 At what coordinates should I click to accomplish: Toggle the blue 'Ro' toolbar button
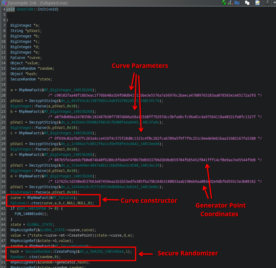[x=237, y=3]
